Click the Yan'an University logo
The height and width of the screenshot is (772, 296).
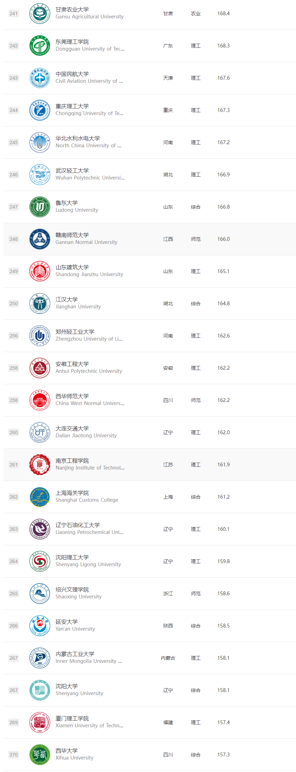pos(40,626)
